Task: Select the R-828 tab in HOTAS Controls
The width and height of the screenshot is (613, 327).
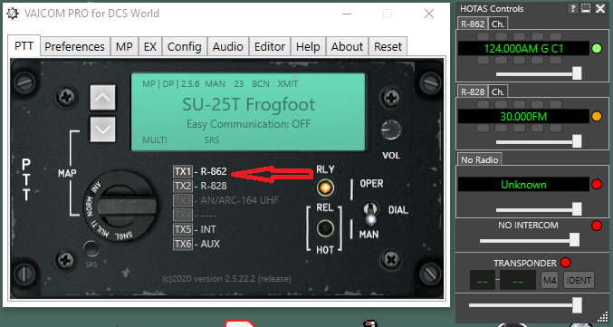Action: [x=473, y=91]
